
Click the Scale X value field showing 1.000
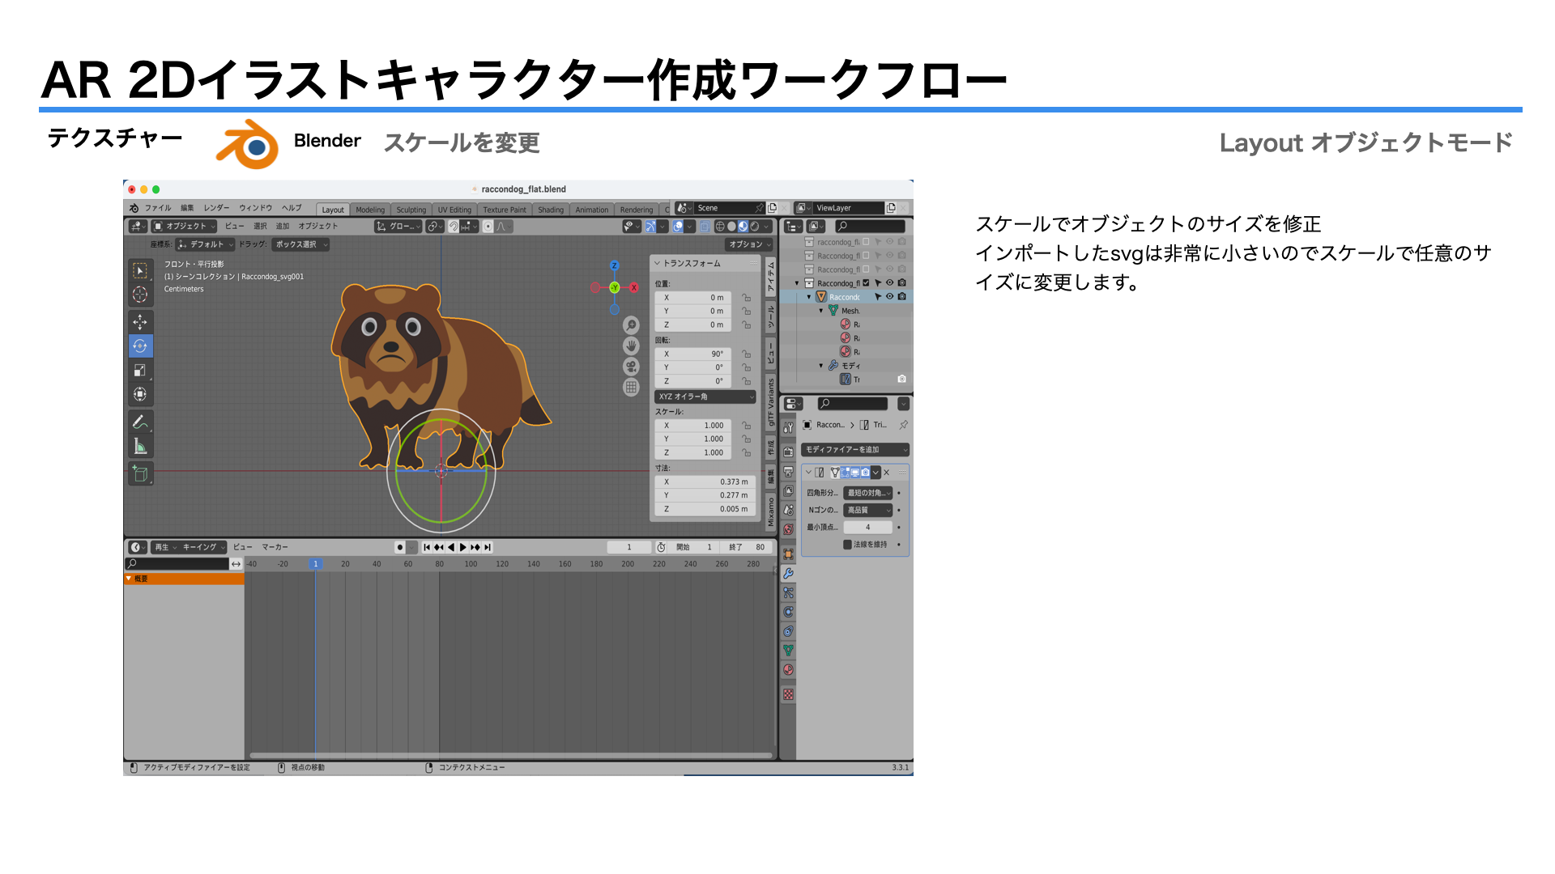click(x=694, y=426)
